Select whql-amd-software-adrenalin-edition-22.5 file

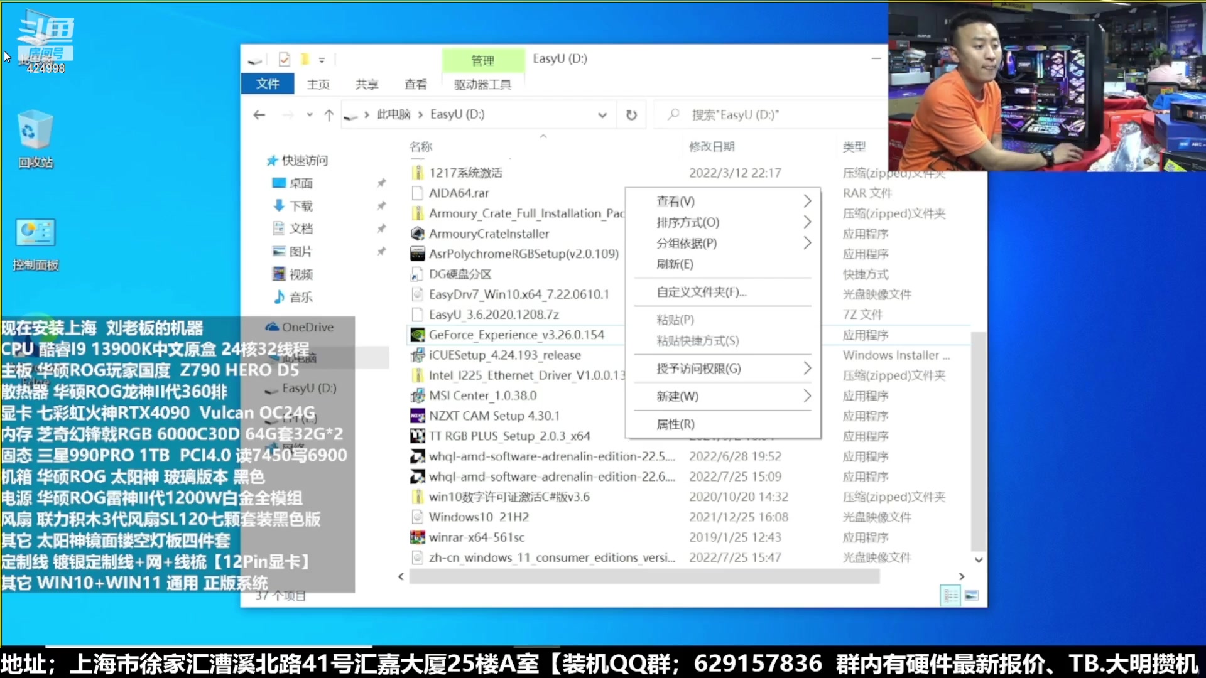(x=552, y=456)
